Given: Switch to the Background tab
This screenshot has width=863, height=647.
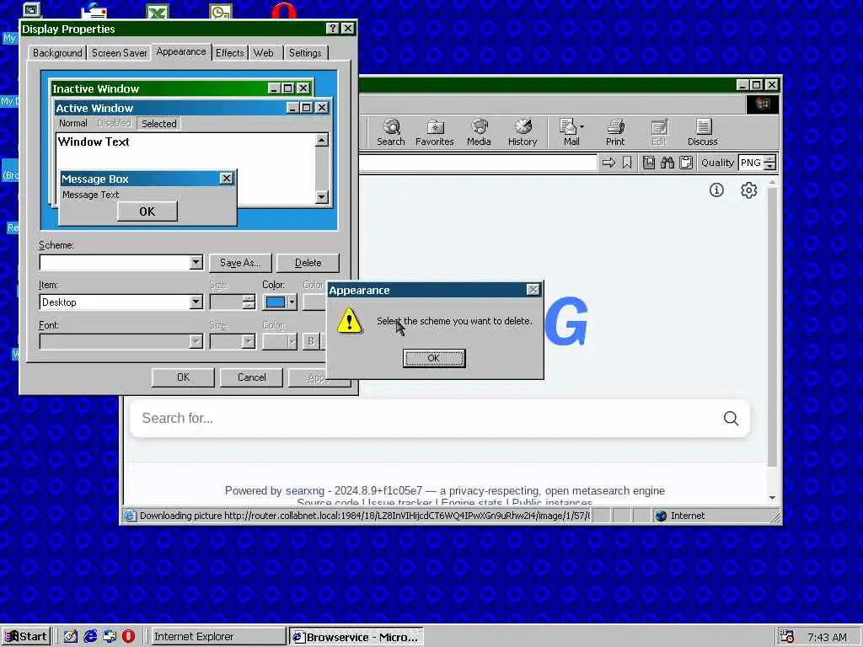Looking at the screenshot, I should tap(57, 53).
